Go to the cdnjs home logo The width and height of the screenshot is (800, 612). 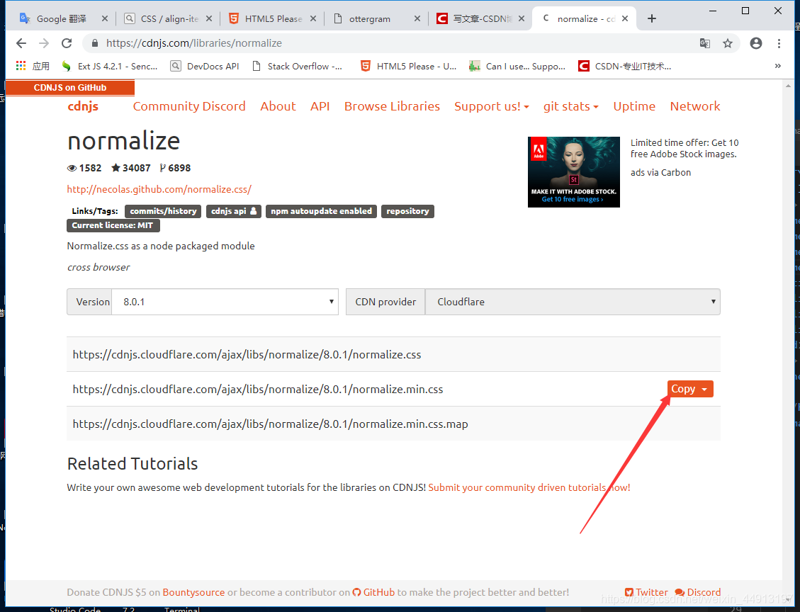(x=83, y=106)
